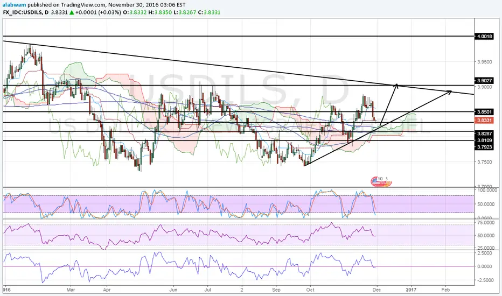Select the 3.8287 price level label
The image size is (502, 296).
click(x=484, y=133)
